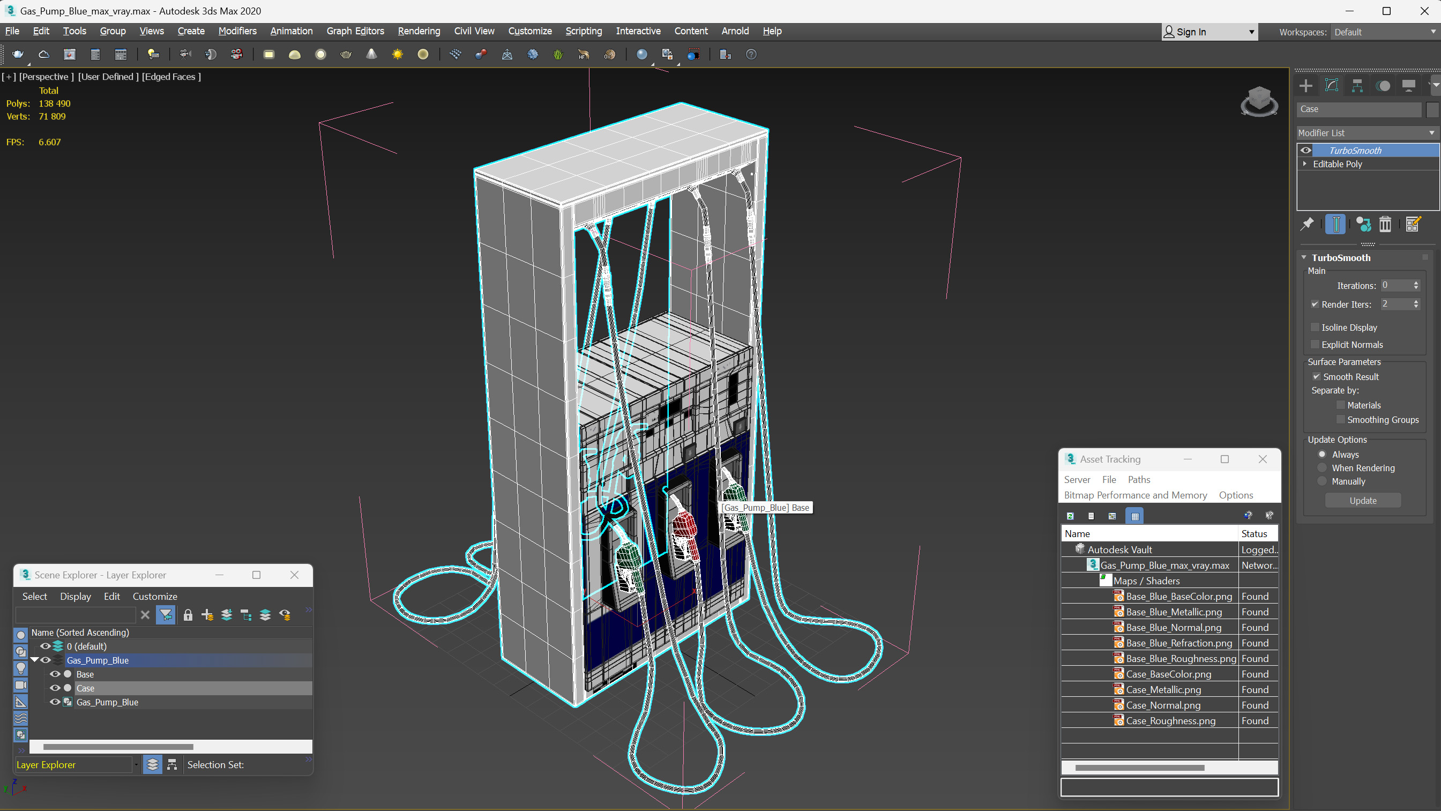Open the Motion panel circle icon
Image resolution: width=1441 pixels, height=811 pixels.
tap(1383, 86)
